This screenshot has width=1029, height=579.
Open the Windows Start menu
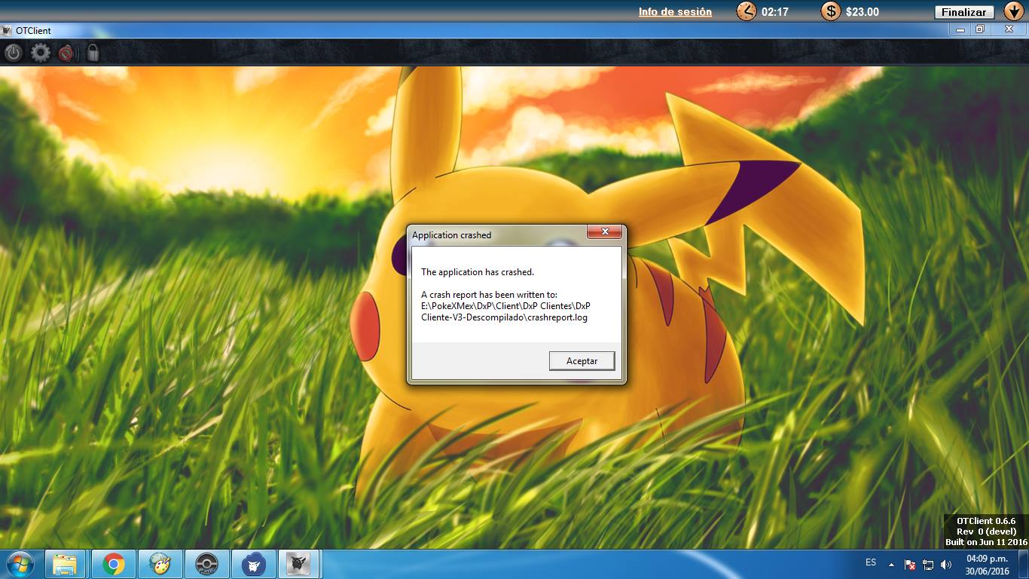20,564
